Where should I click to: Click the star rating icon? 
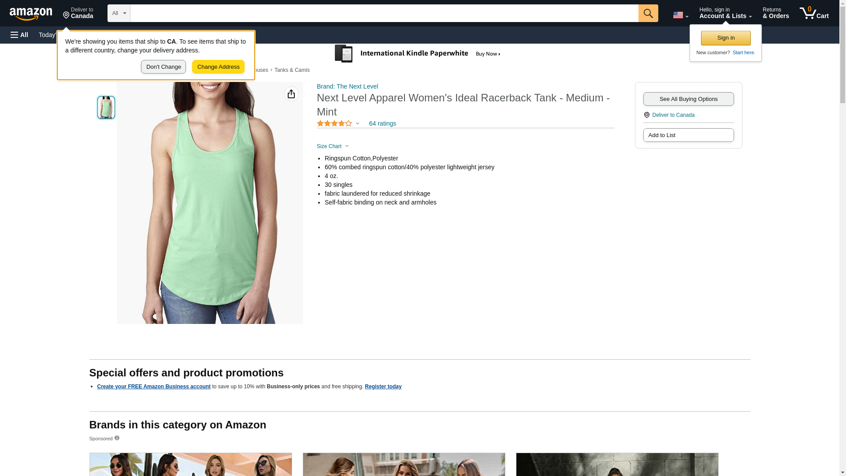tap(334, 124)
